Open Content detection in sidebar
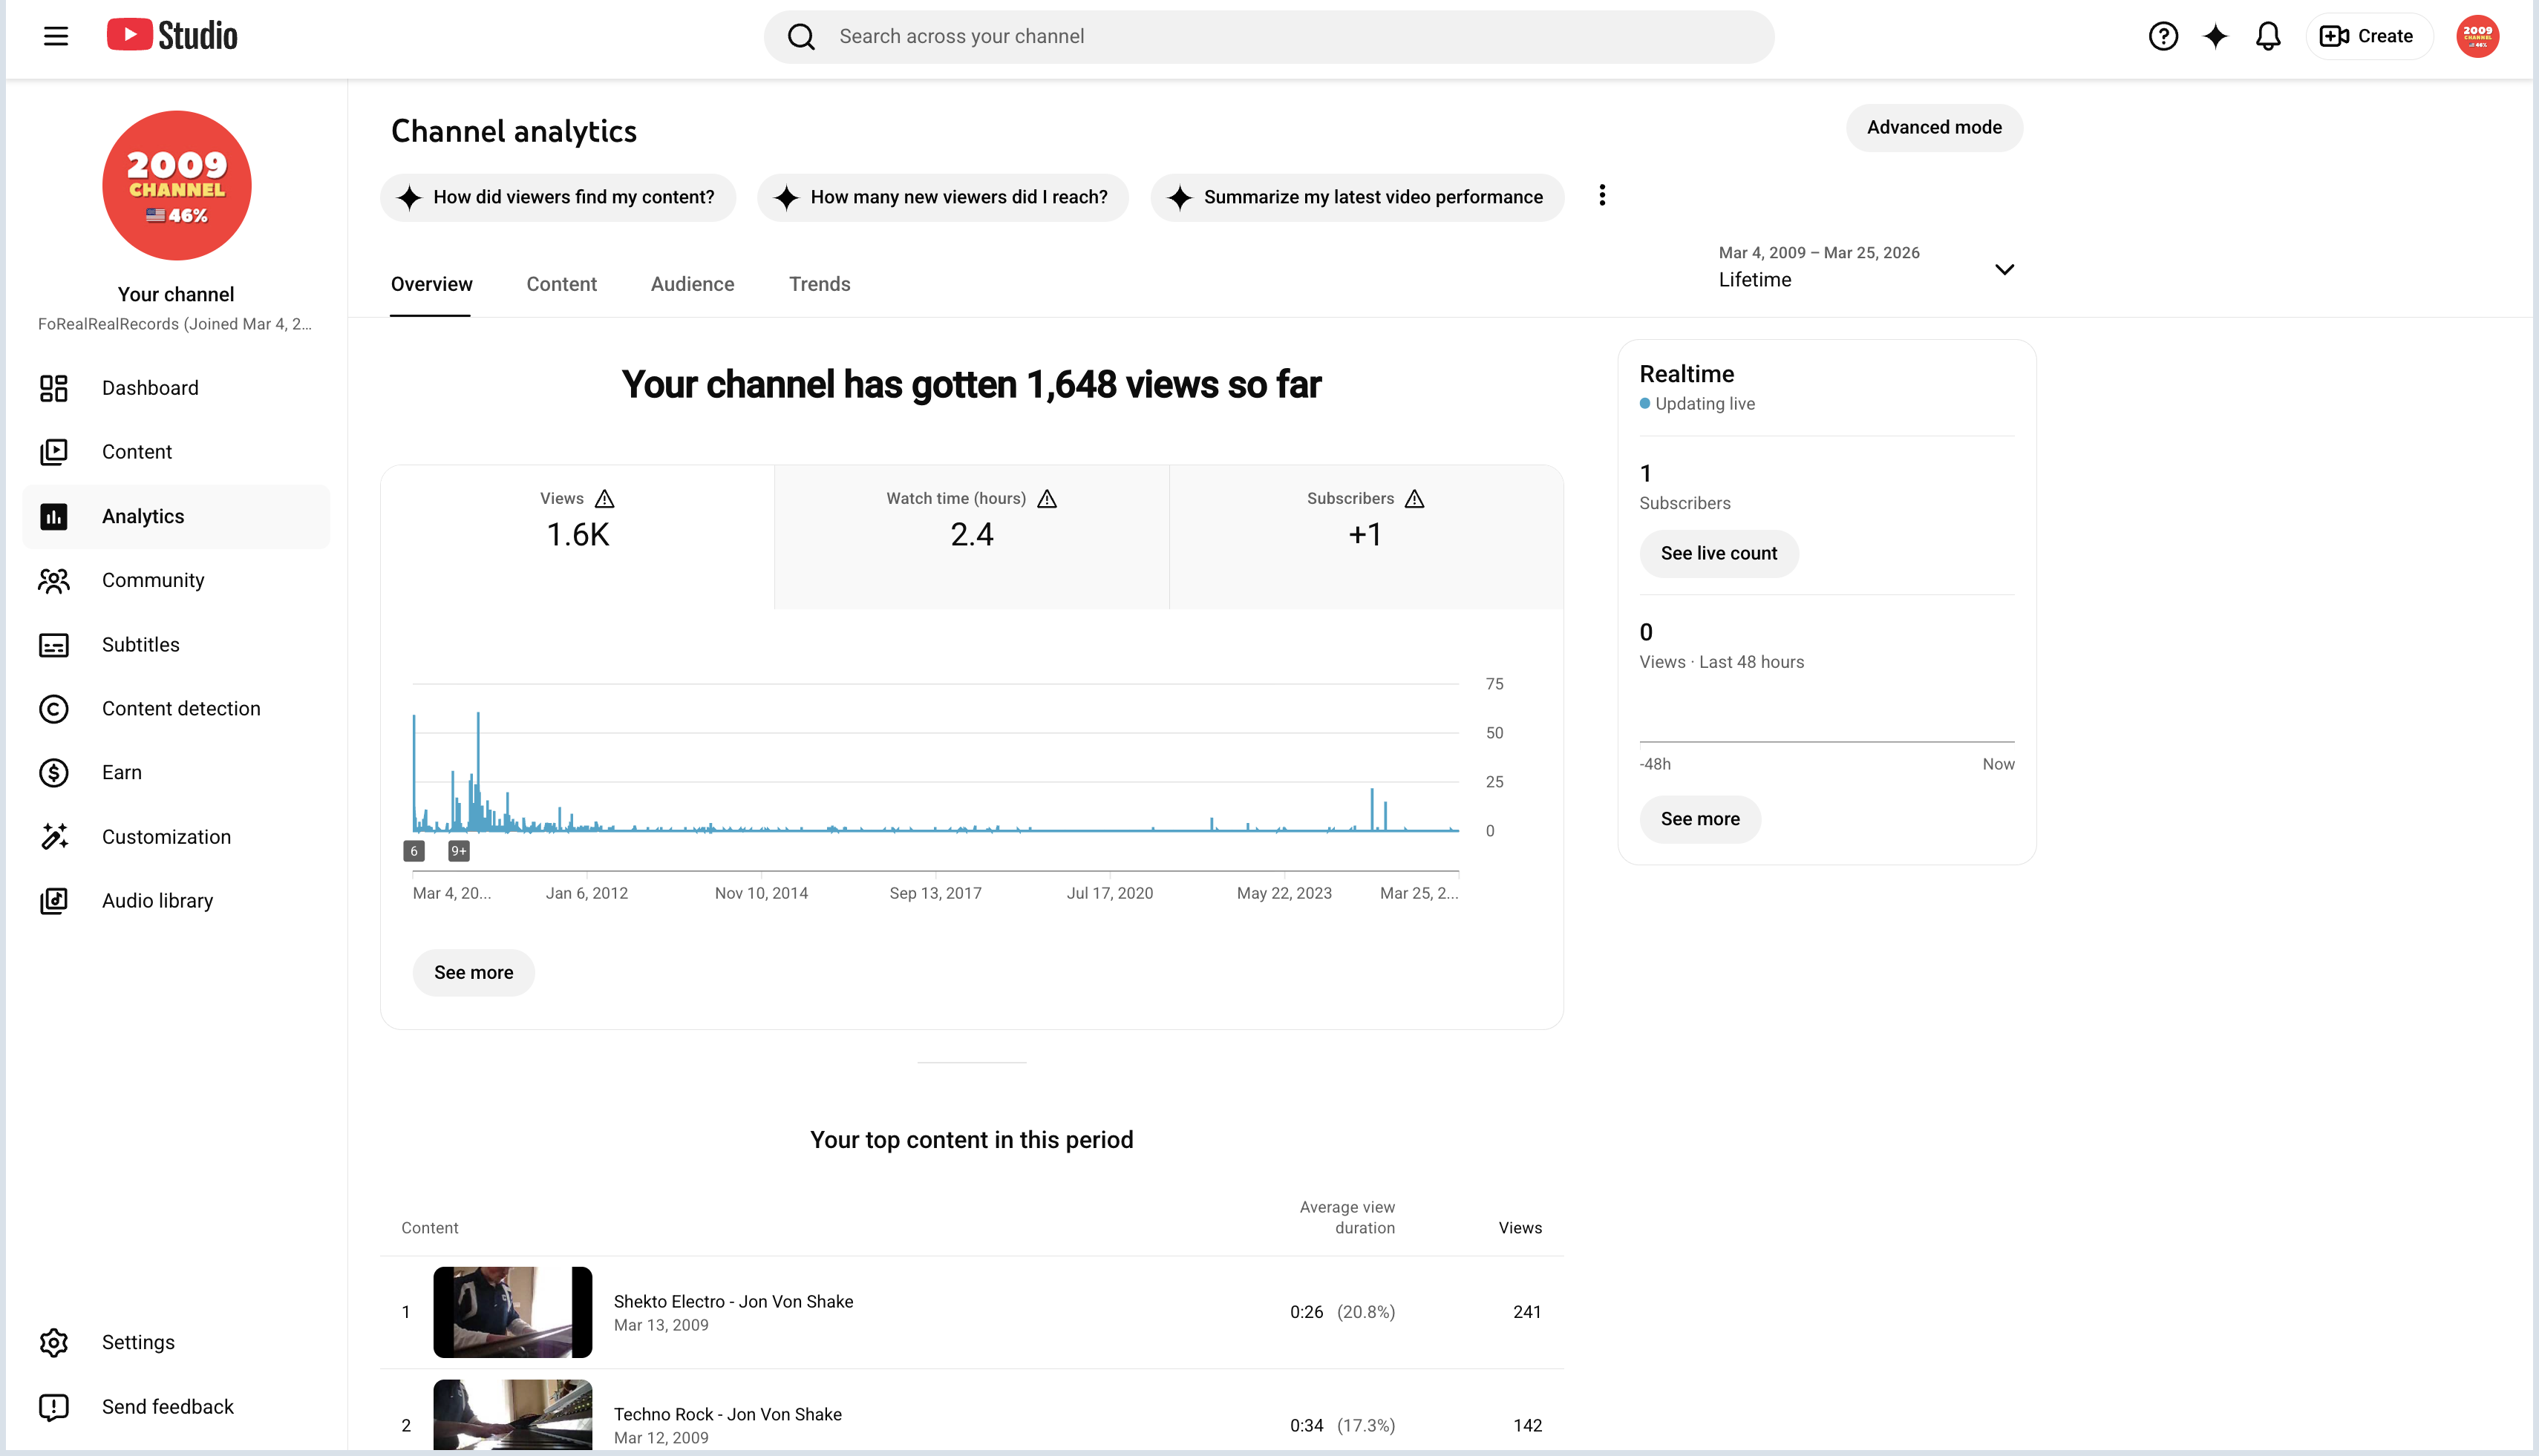Screen dimensions: 2539x1456 click(176, 709)
